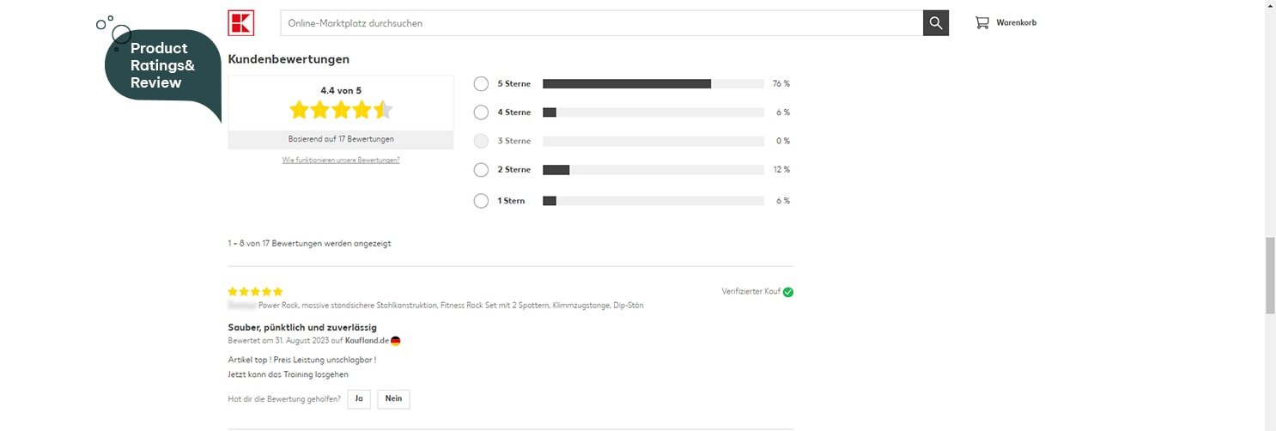Click the 5 Sterne percentage bar
Image resolution: width=1276 pixels, height=431 pixels.
click(653, 84)
